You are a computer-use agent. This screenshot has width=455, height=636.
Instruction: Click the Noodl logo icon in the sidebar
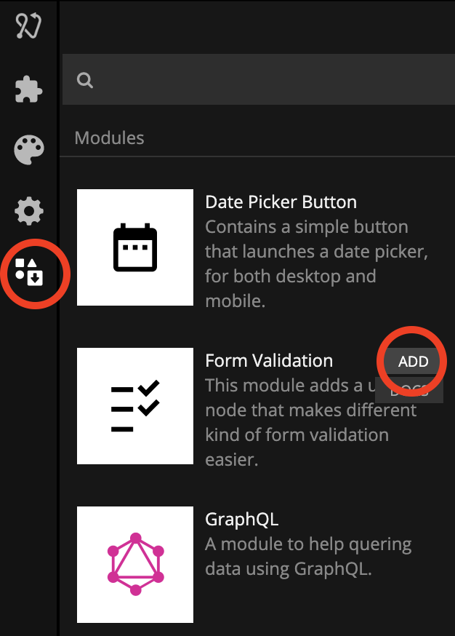(29, 27)
